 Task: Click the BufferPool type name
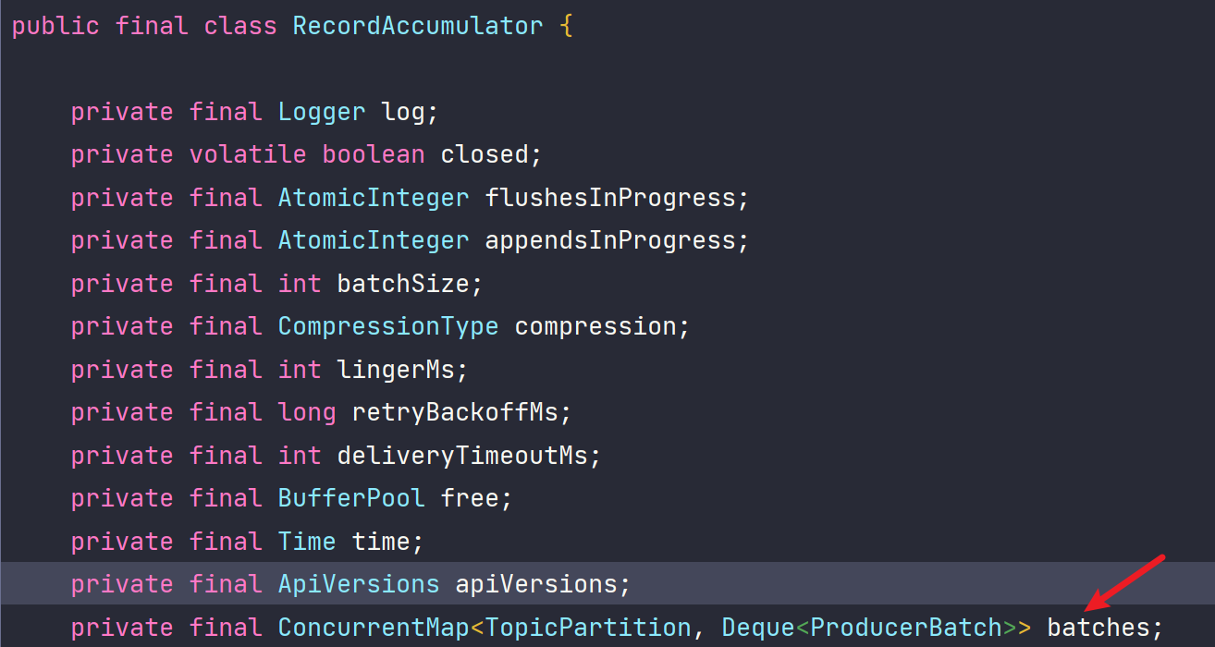(351, 498)
